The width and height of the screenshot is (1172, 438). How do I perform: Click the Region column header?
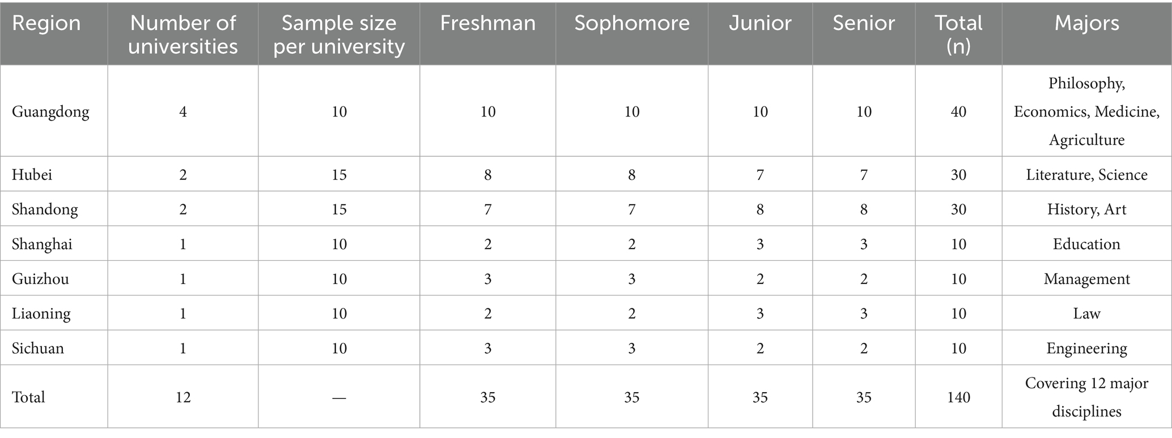(x=46, y=23)
